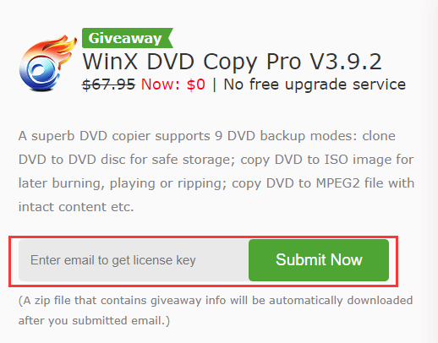The height and width of the screenshot is (343, 438).
Task: Click the word 'clone' in the description
Action: [x=379, y=136]
